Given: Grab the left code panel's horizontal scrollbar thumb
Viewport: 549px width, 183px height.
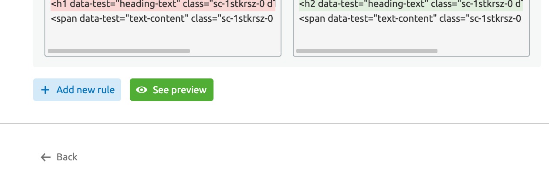Looking at the screenshot, I should pos(119,51).
